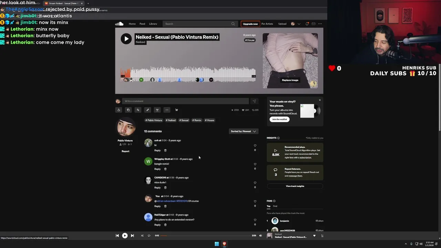Image resolution: width=441 pixels, height=248 pixels.
Task: Click the volume speaker icon
Action: click(x=260, y=236)
